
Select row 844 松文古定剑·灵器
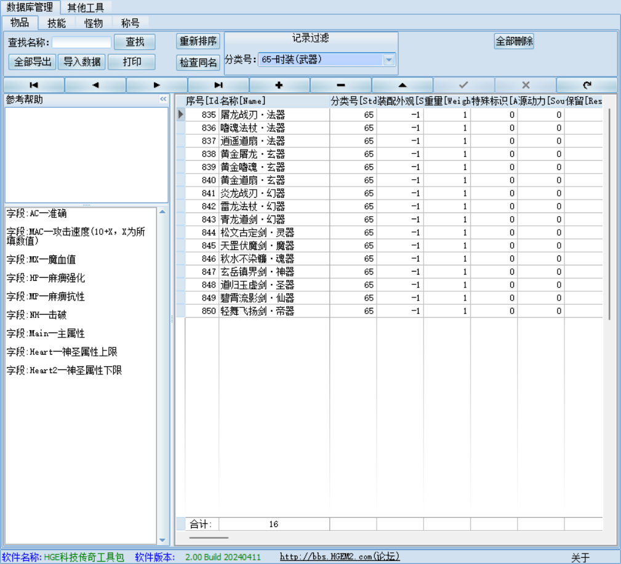tap(257, 233)
